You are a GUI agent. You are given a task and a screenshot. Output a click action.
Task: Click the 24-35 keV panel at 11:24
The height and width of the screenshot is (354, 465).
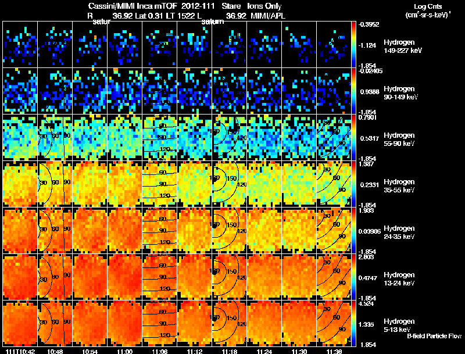[264, 230]
